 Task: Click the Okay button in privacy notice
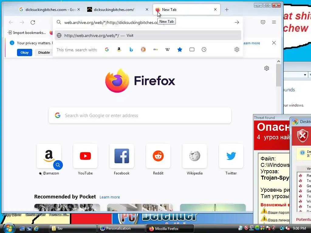click(x=24, y=52)
